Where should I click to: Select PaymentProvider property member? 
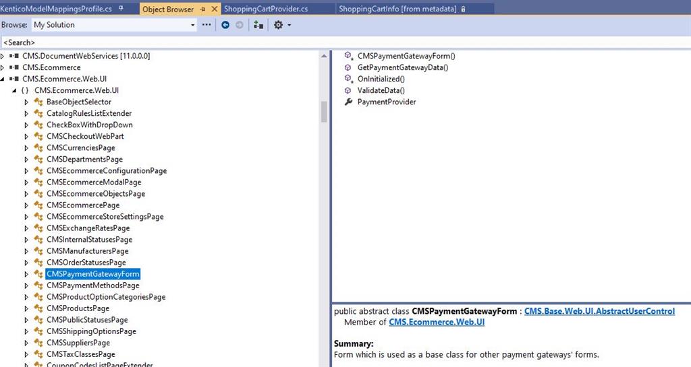click(387, 102)
